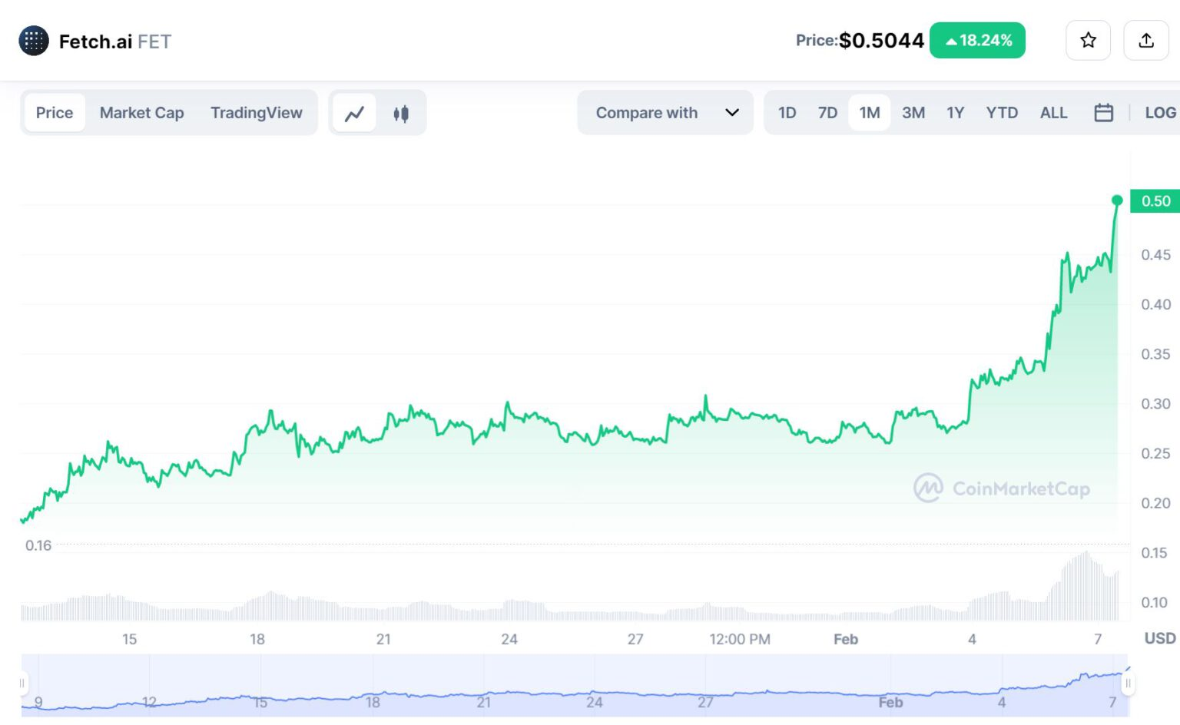This screenshot has height=725, width=1180.
Task: Click the CoinMarketCap watermark logo
Action: click(x=928, y=488)
